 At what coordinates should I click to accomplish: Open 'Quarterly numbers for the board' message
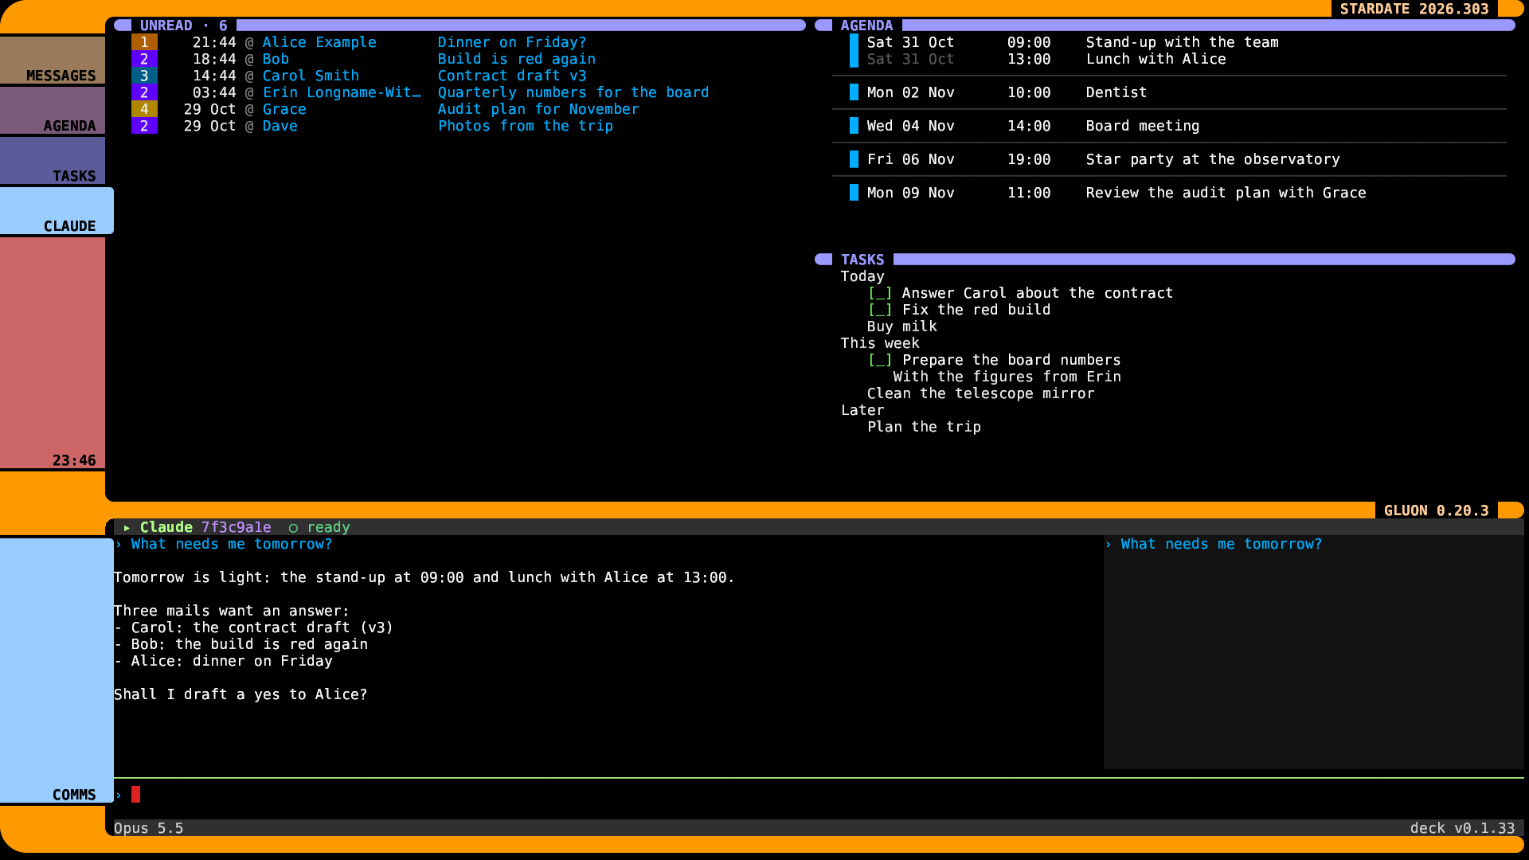point(573,92)
